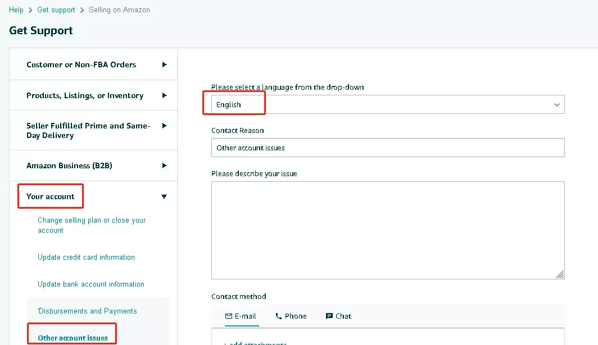Click Seller Fulfilled Prime and Same-Day Delivery
This screenshot has height=345, width=598.
coord(88,131)
